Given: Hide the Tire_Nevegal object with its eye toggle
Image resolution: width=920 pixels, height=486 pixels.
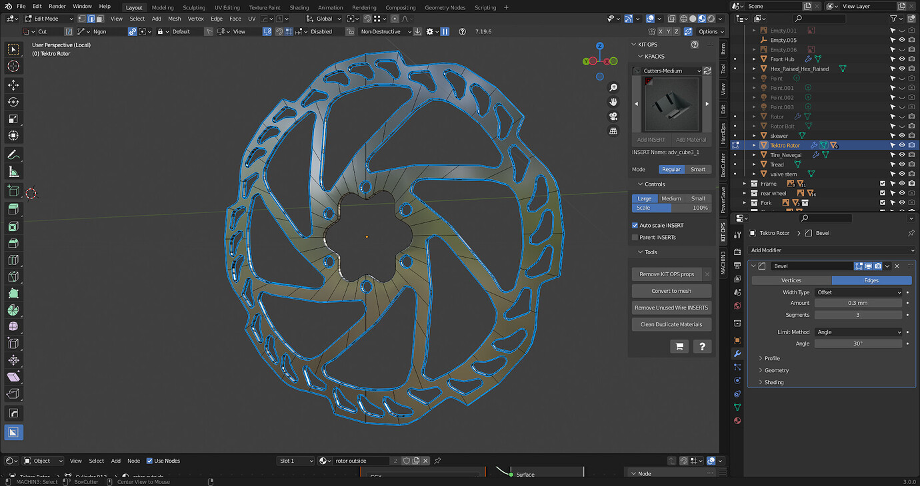Looking at the screenshot, I should tap(902, 154).
